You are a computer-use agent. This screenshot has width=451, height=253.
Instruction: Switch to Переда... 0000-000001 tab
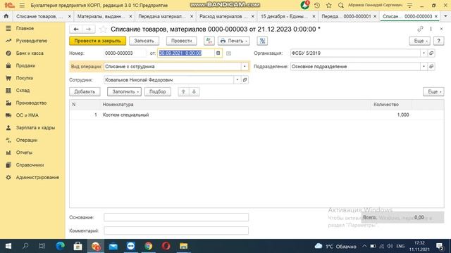point(346,16)
